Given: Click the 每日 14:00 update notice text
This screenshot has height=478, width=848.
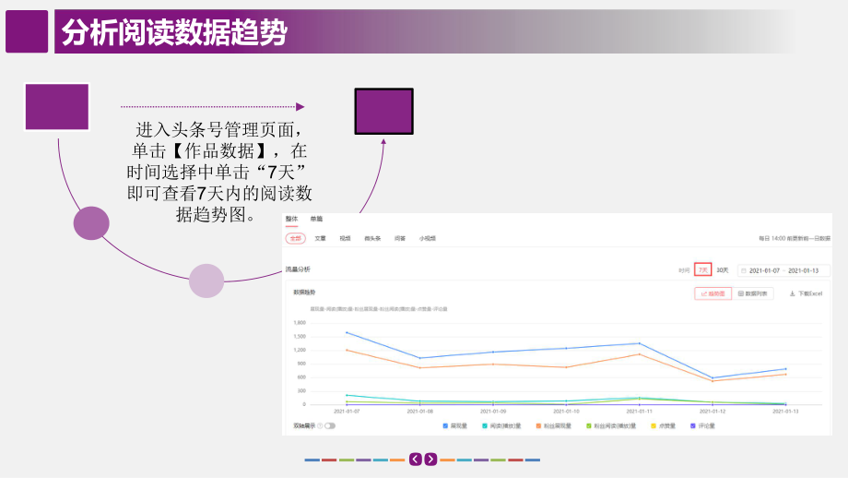Looking at the screenshot, I should click(x=795, y=238).
